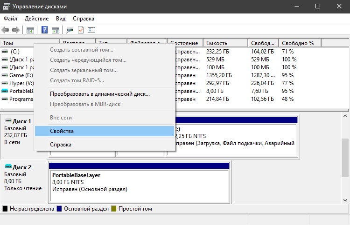Open the Действие menu

tap(36, 19)
